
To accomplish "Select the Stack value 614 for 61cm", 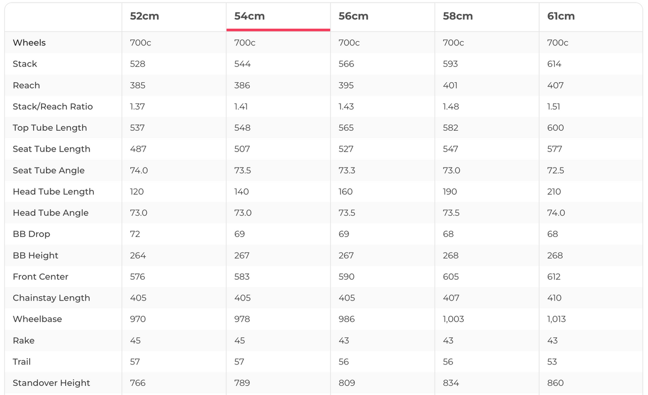I will click(x=554, y=64).
